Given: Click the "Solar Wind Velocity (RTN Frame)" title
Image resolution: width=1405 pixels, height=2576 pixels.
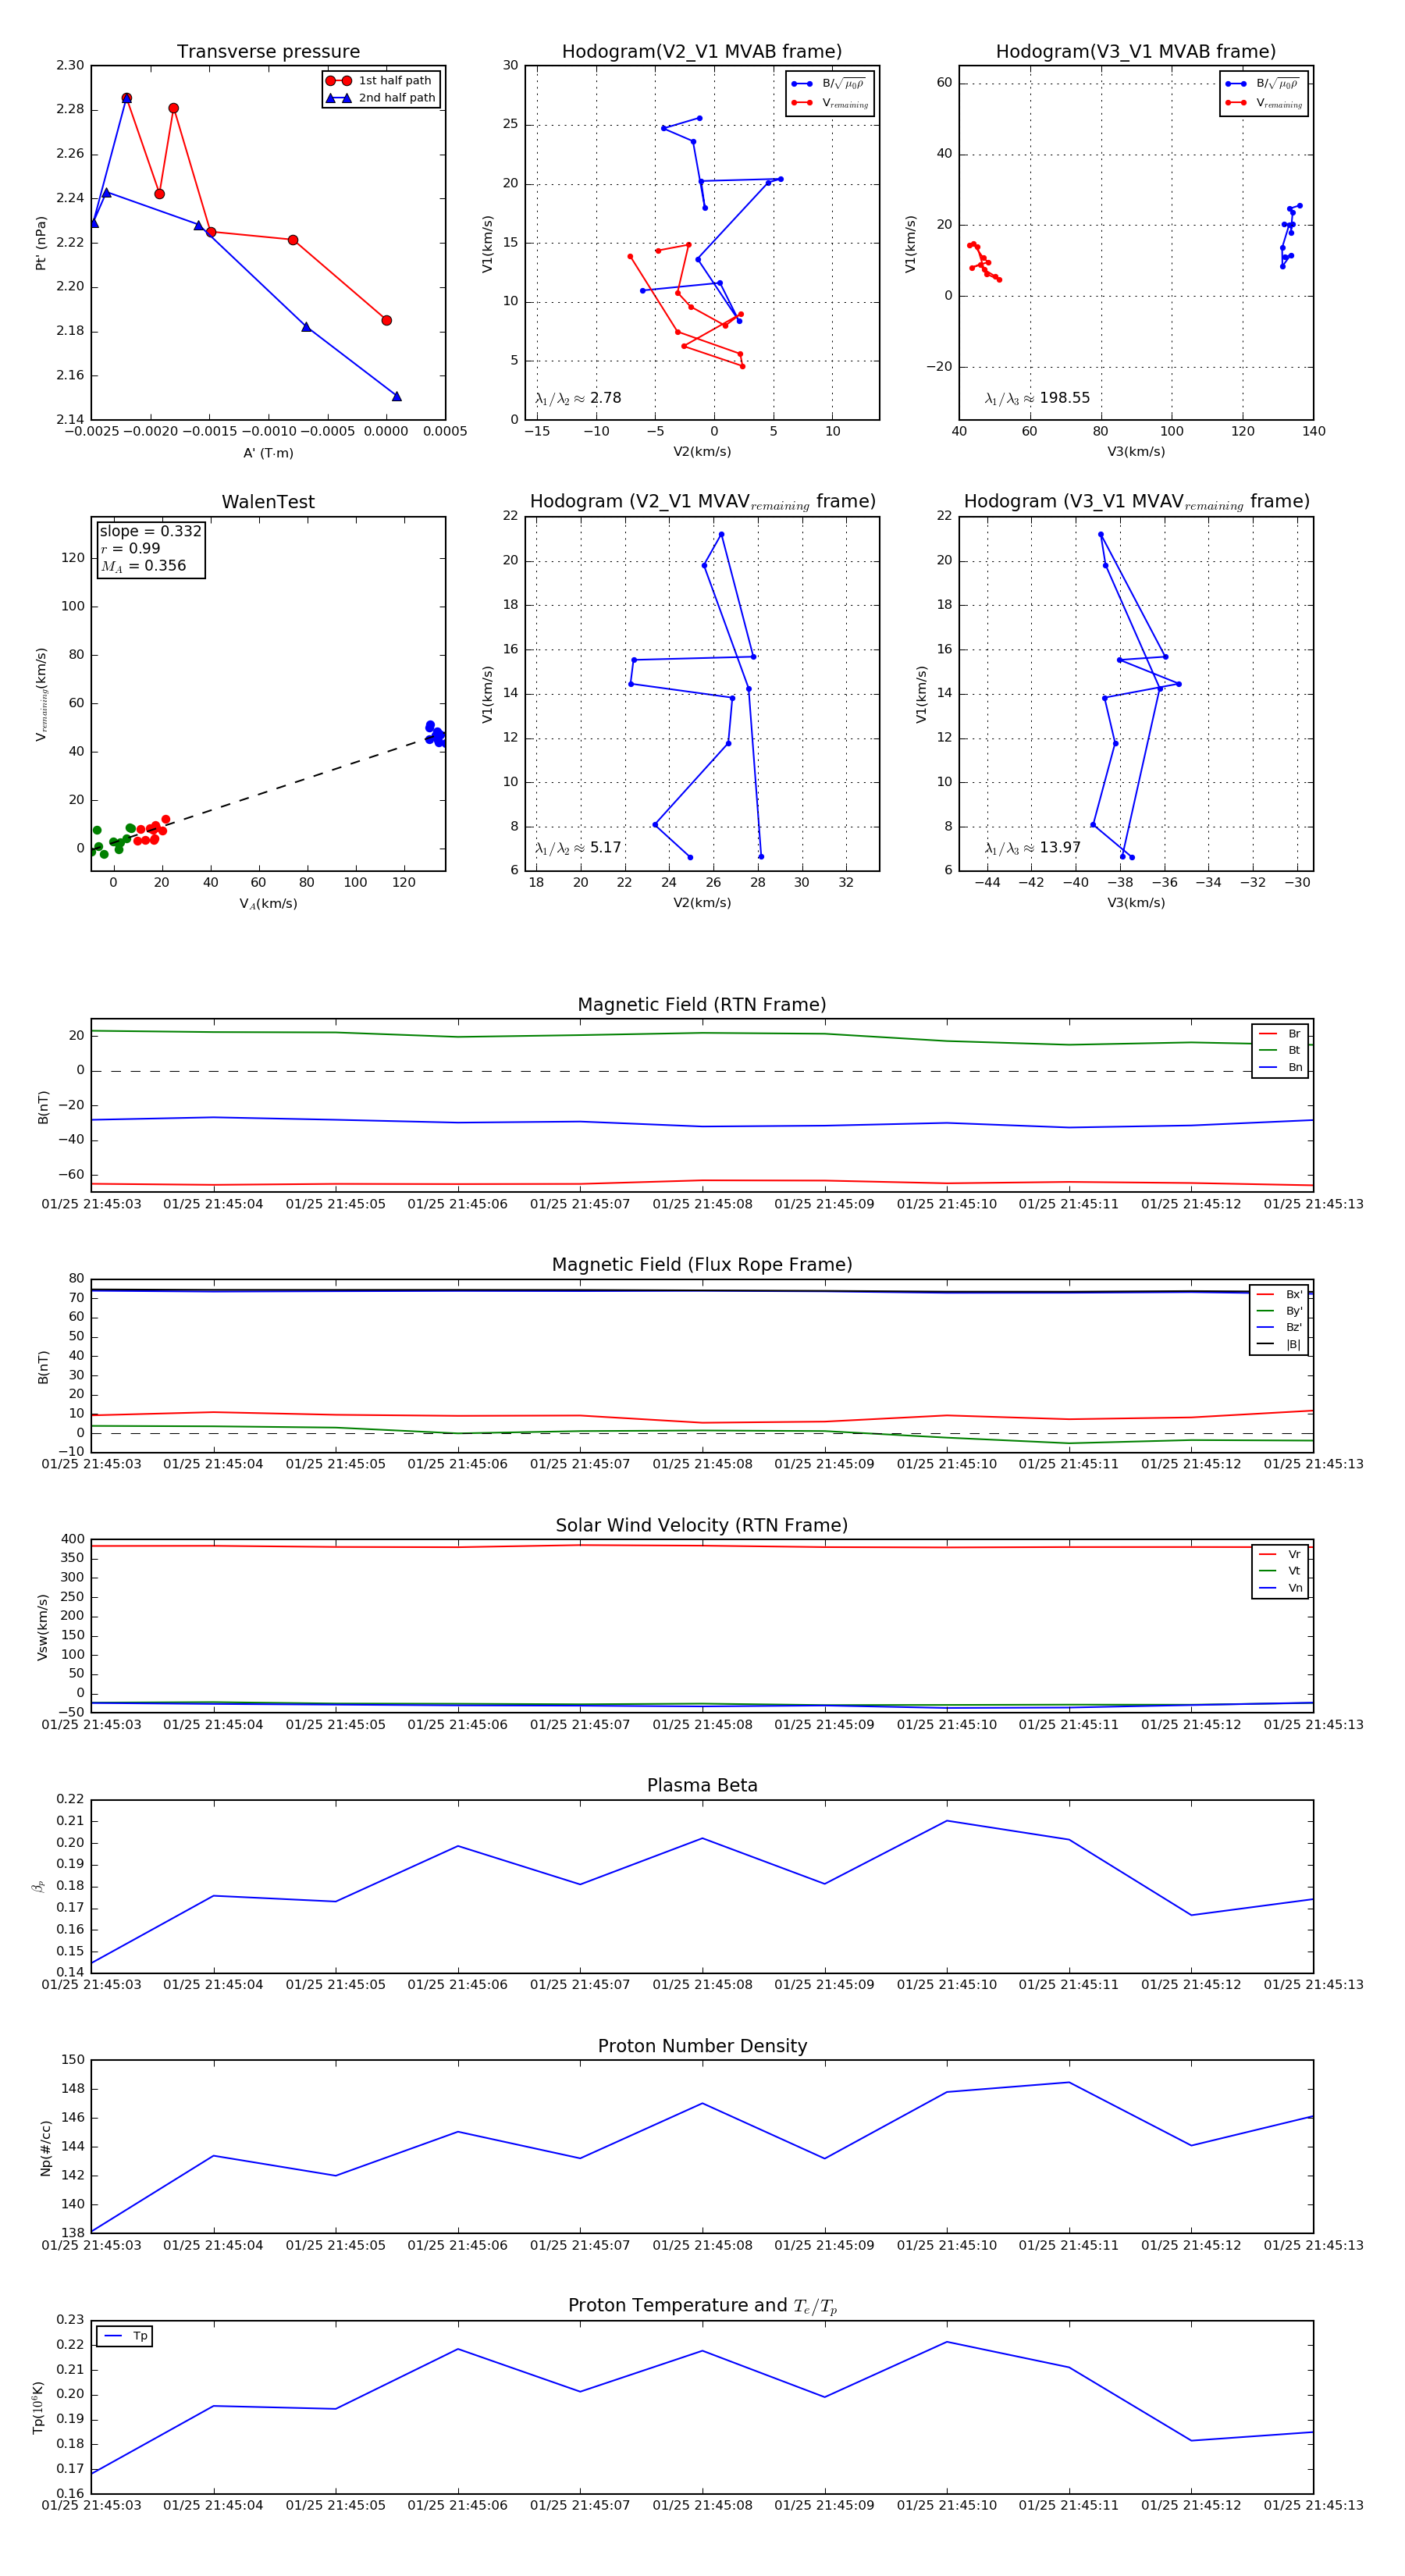Looking at the screenshot, I should pos(702,1525).
